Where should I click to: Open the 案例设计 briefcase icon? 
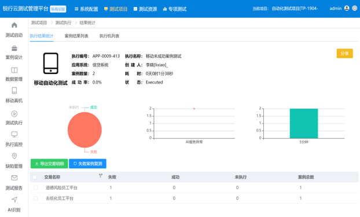(14, 48)
